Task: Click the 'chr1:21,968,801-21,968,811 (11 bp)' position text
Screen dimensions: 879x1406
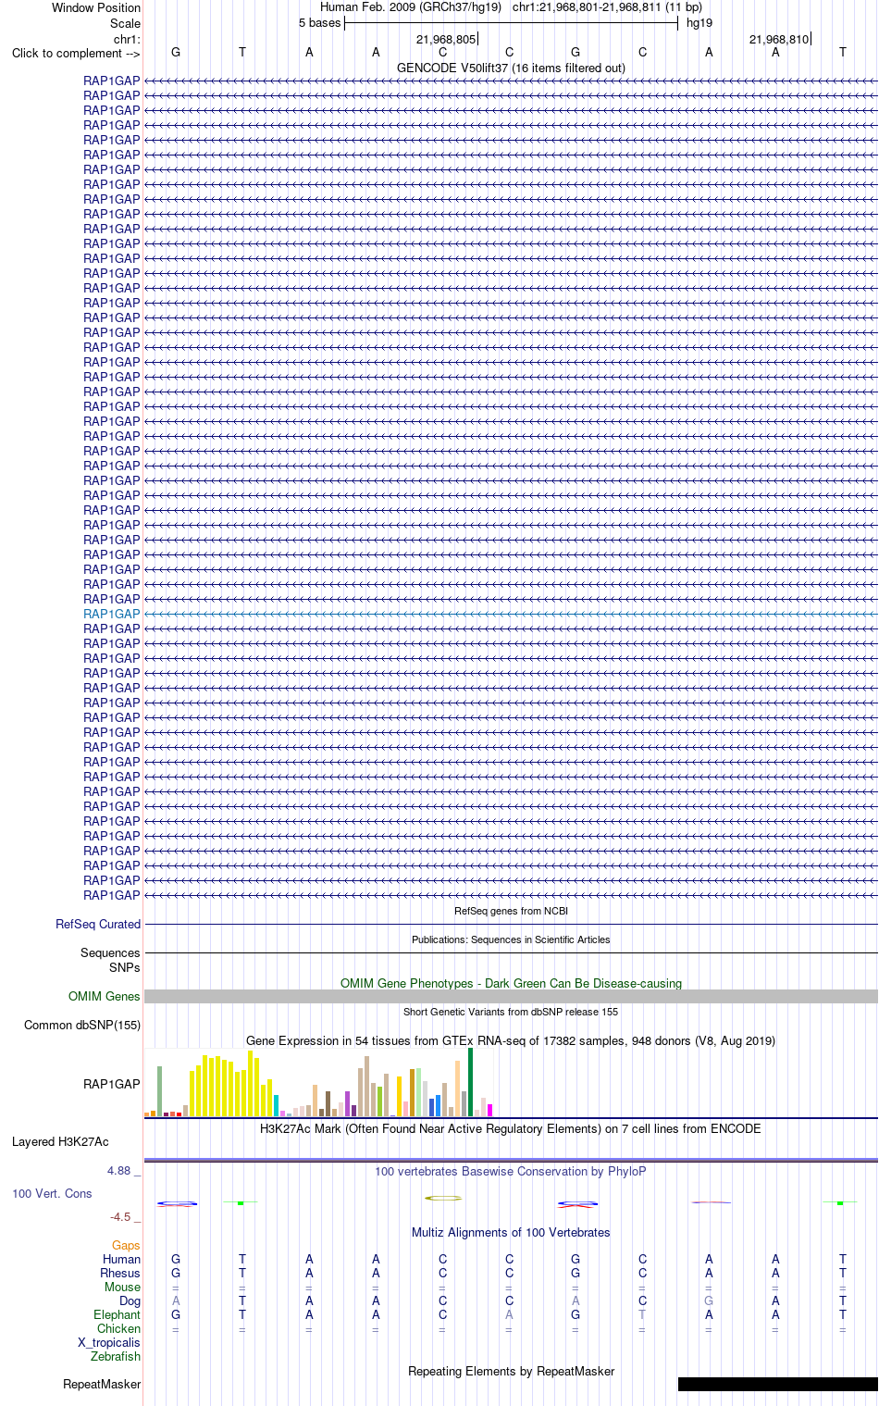Action: [607, 7]
